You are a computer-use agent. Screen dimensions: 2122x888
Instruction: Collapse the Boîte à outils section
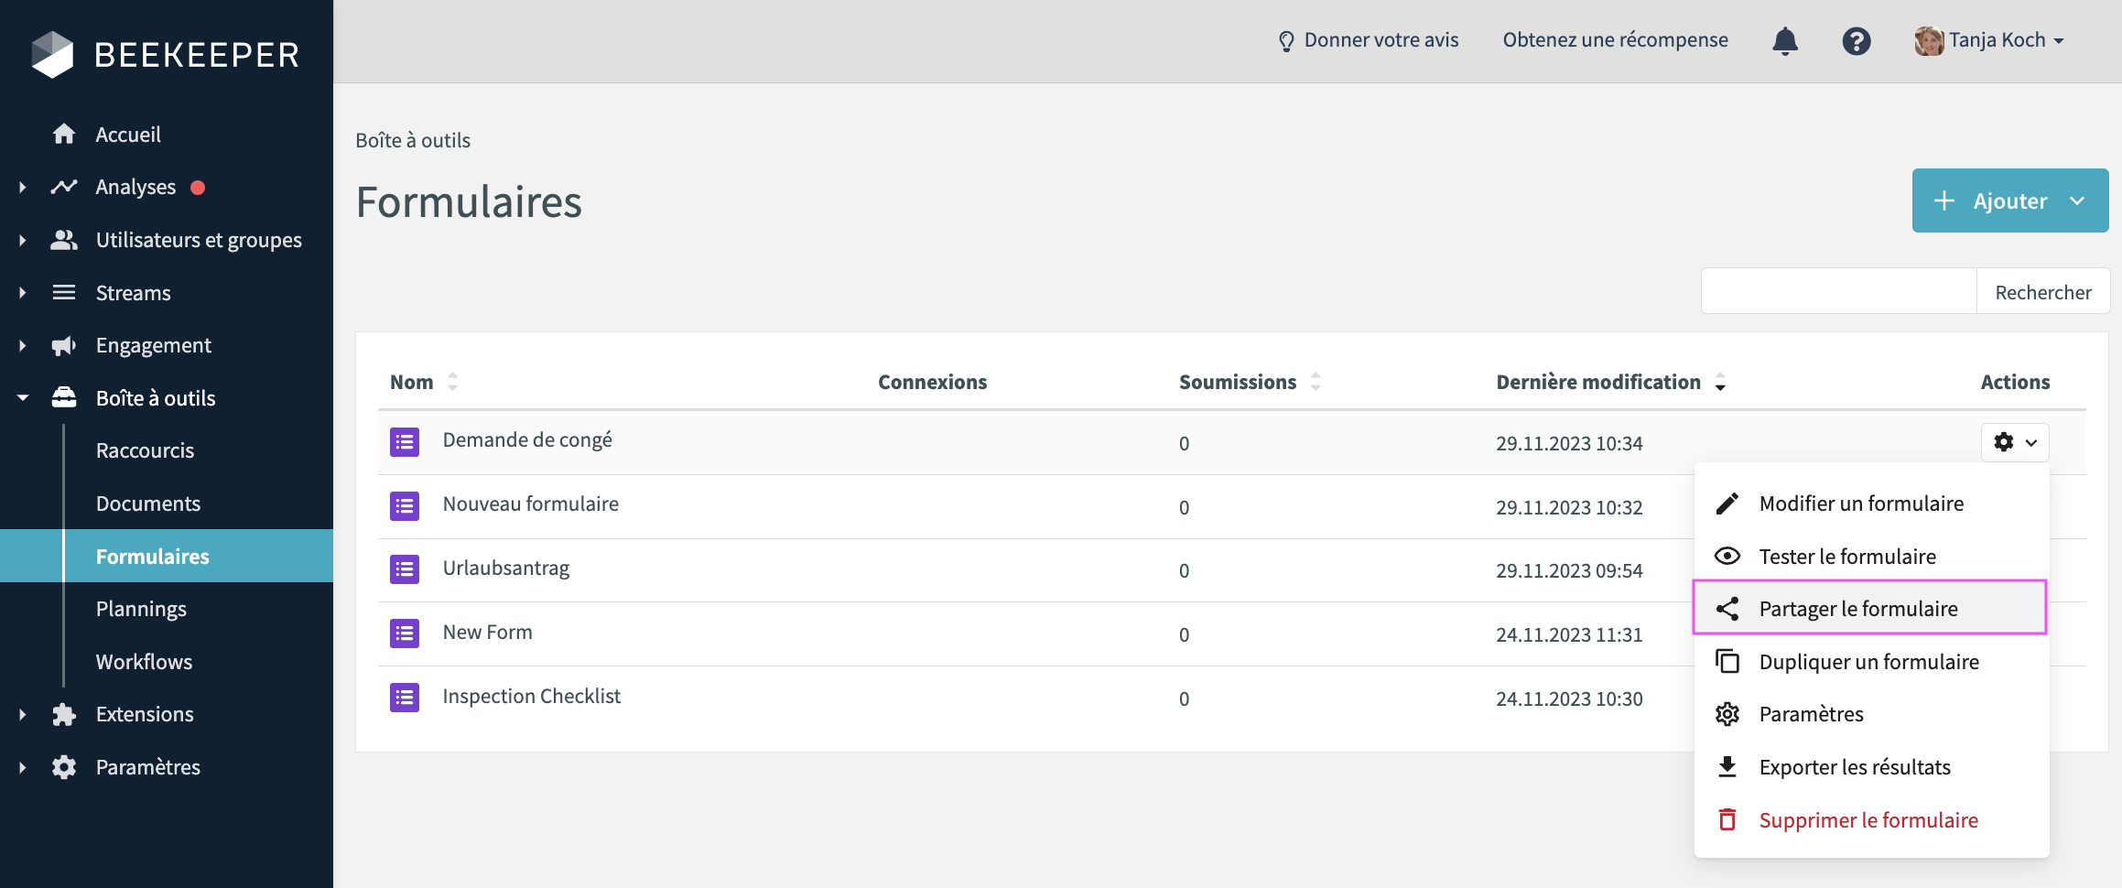[x=23, y=398]
